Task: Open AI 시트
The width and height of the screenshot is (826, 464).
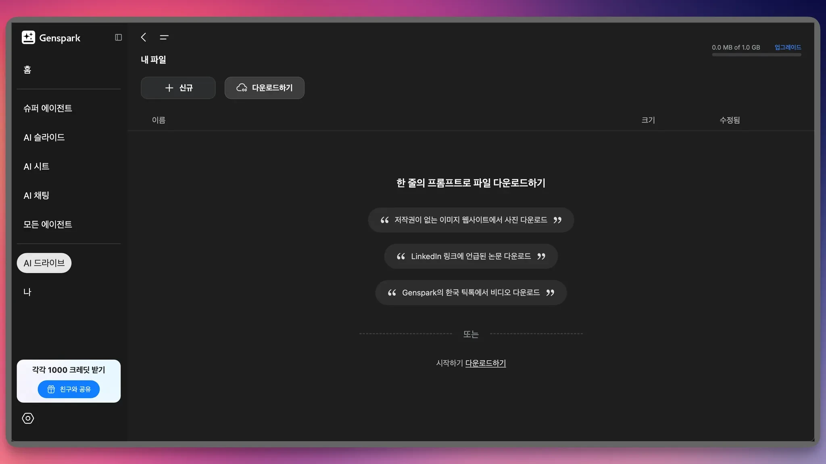Action: coord(36,166)
